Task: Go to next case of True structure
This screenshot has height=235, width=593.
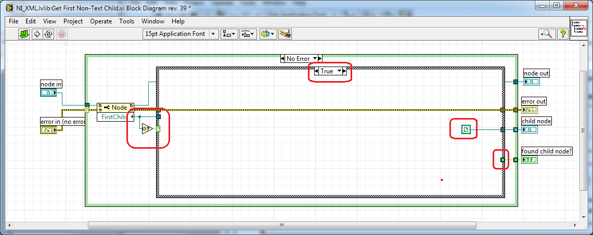Action: click(x=344, y=71)
